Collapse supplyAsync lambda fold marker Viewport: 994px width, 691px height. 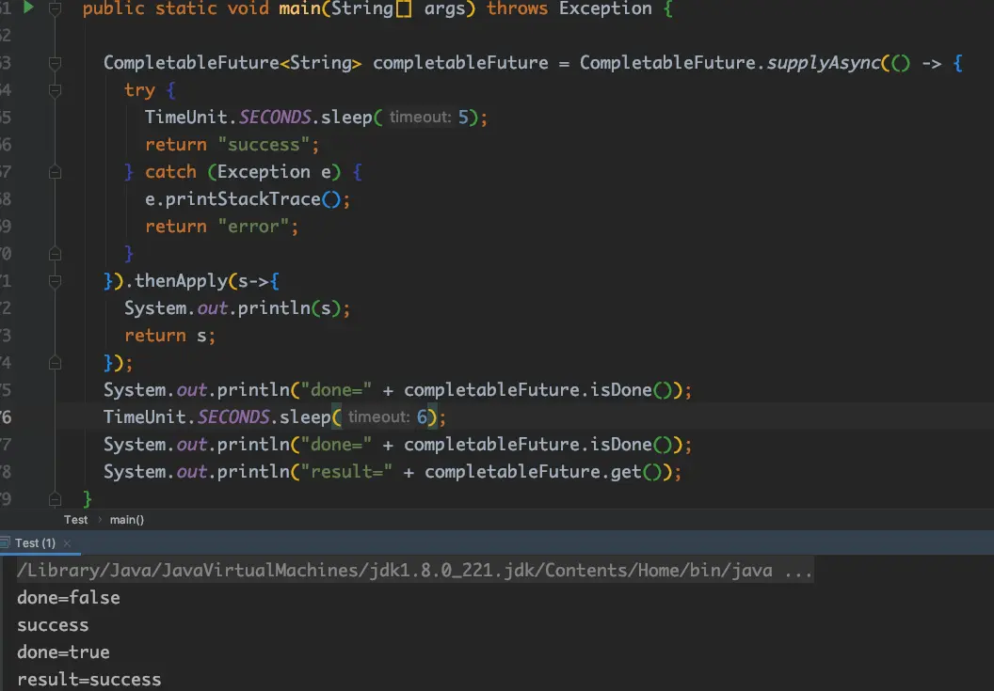[x=56, y=63]
